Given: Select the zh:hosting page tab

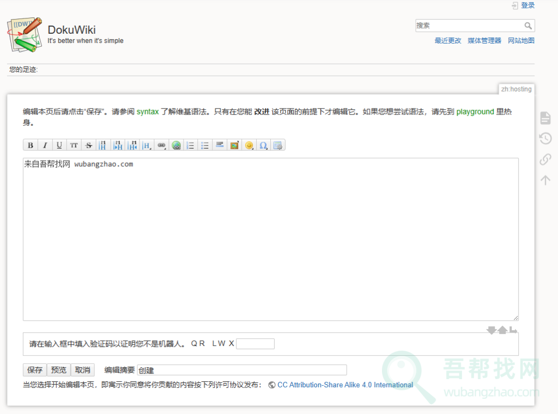Looking at the screenshot, I should point(515,89).
